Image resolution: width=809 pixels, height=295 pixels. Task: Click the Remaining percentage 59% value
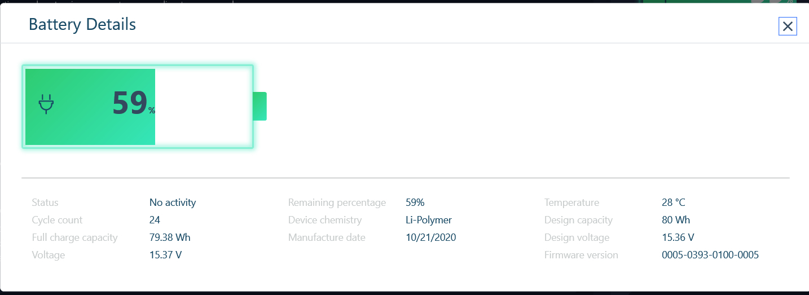[x=415, y=202]
